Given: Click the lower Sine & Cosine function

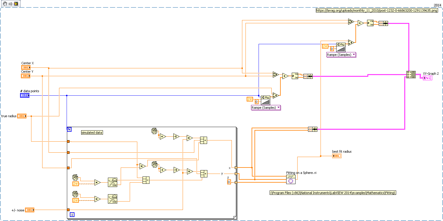Looking at the screenshot, I should pyautogui.click(x=113, y=199).
